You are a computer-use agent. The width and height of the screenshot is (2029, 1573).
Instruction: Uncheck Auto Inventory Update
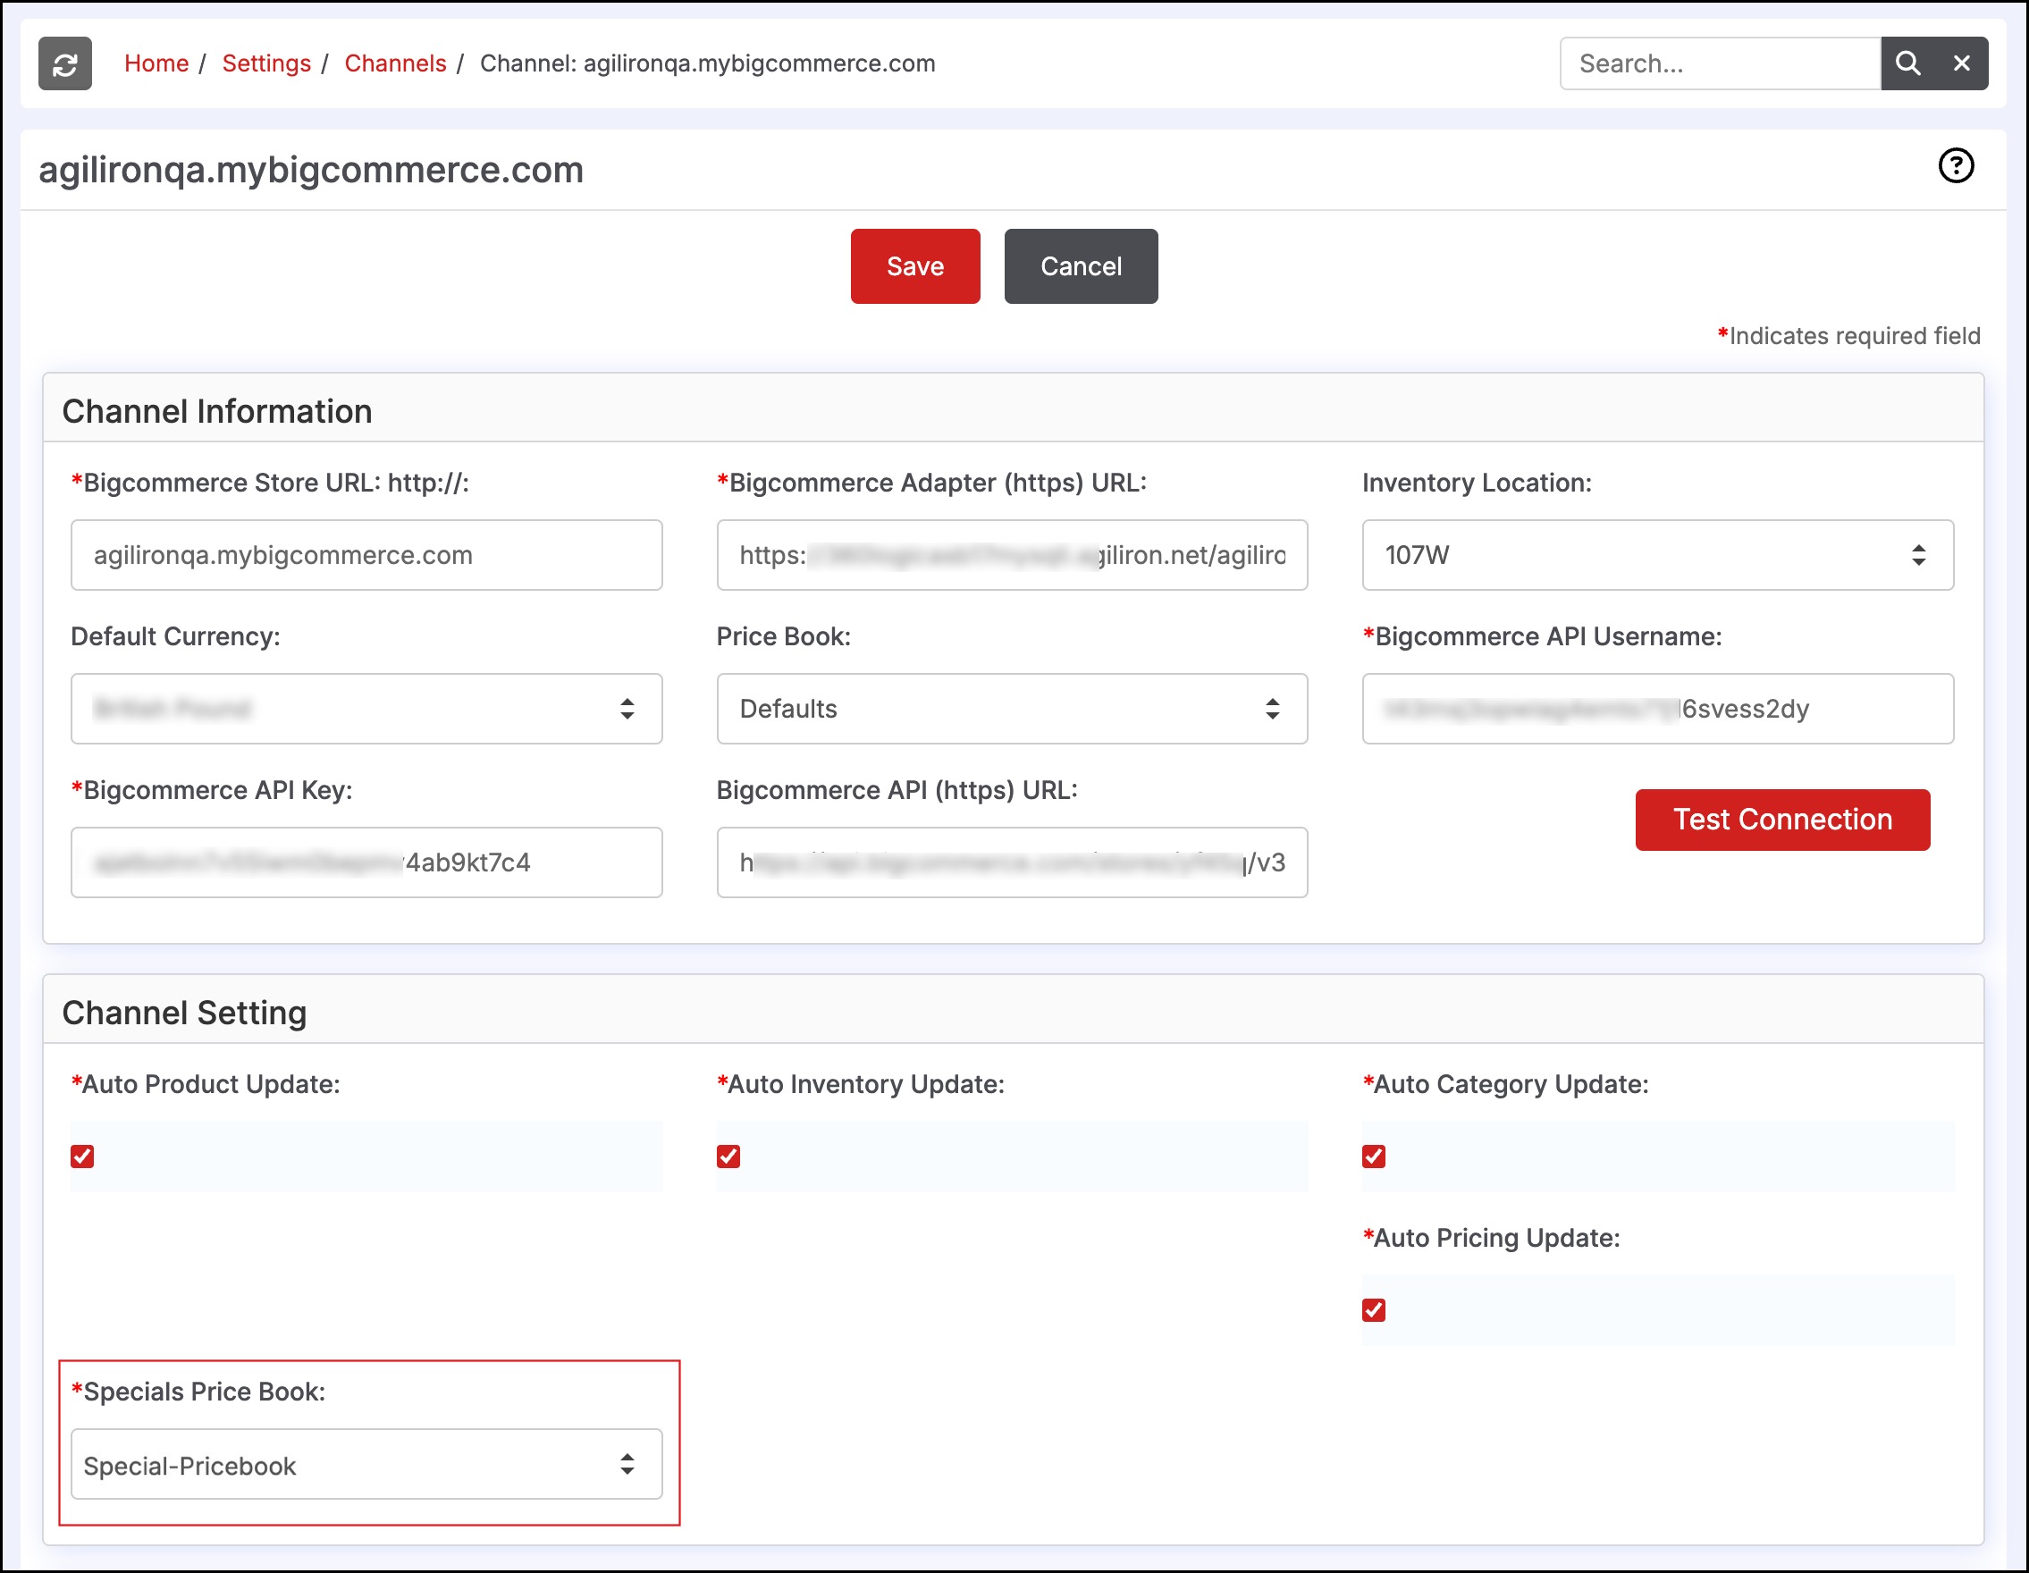coord(728,1156)
